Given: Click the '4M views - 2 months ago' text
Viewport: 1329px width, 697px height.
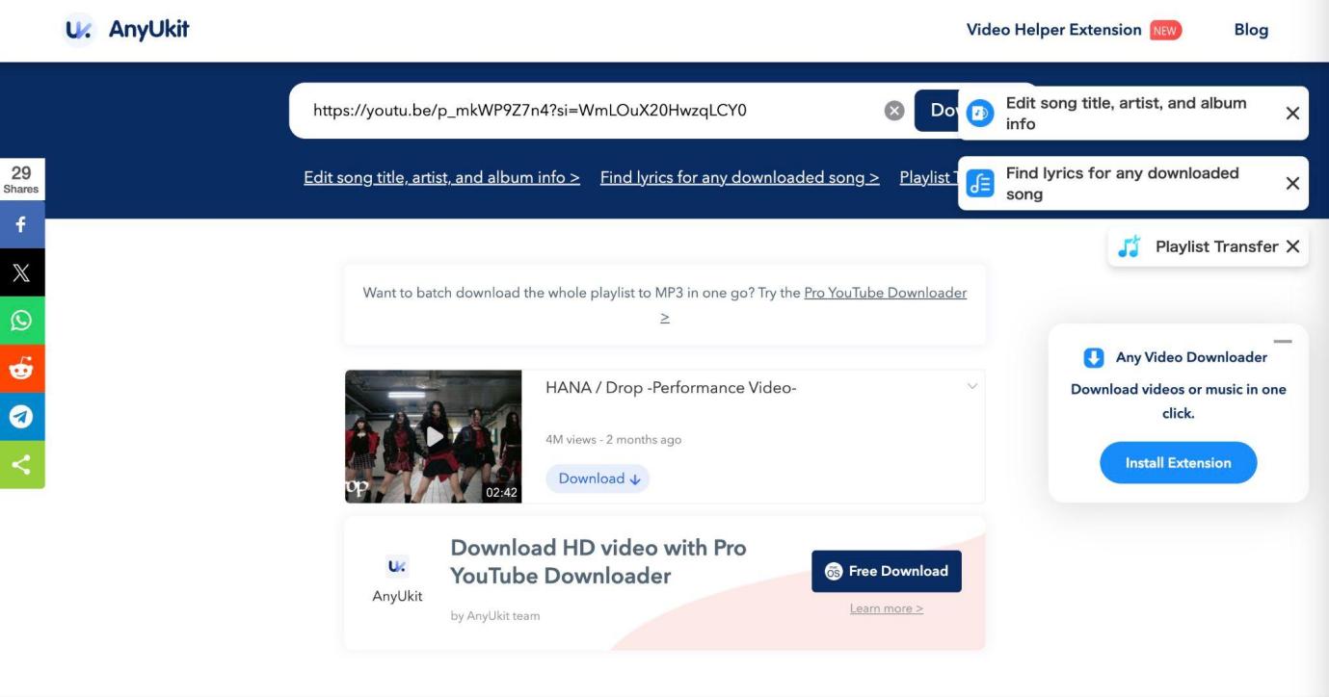Looking at the screenshot, I should (x=613, y=439).
